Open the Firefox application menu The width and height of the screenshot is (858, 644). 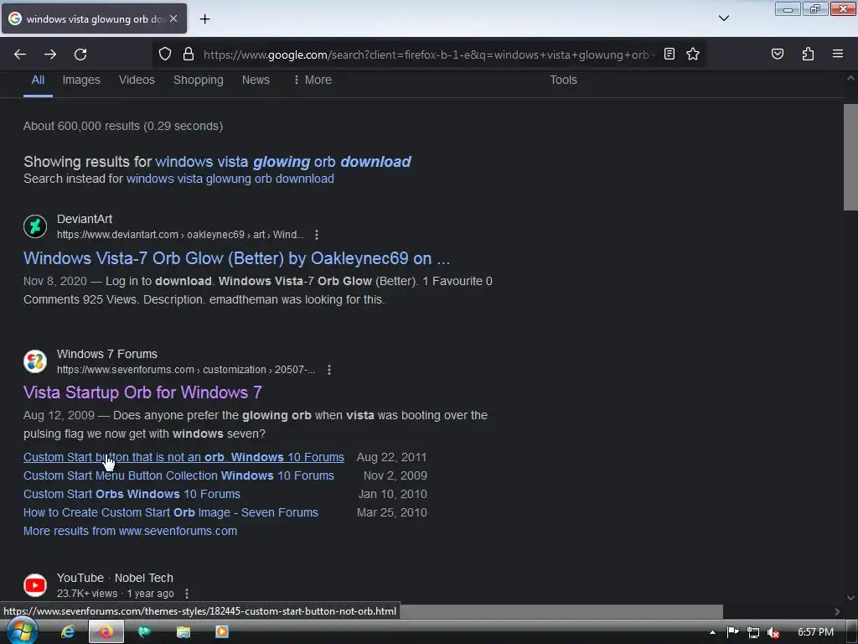click(x=838, y=54)
